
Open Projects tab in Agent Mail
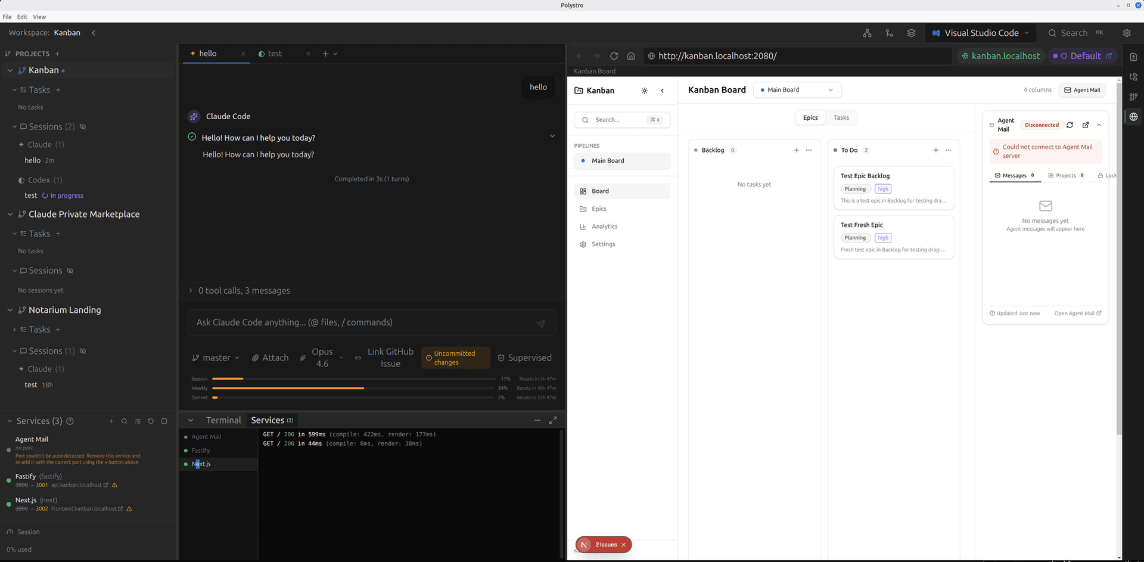click(1066, 176)
